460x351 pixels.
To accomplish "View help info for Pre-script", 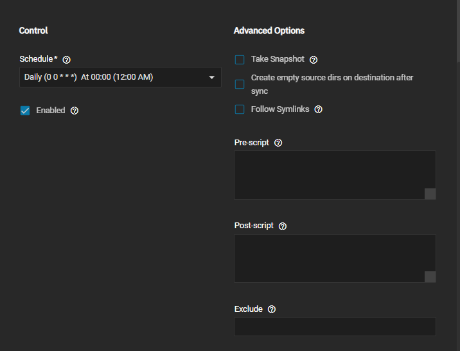I will (x=278, y=143).
